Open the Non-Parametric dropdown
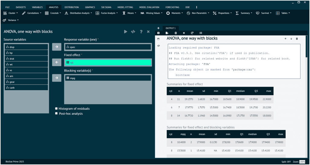 coord(199,13)
